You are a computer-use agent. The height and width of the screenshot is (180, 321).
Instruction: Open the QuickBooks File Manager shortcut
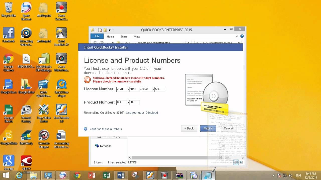tap(44, 62)
